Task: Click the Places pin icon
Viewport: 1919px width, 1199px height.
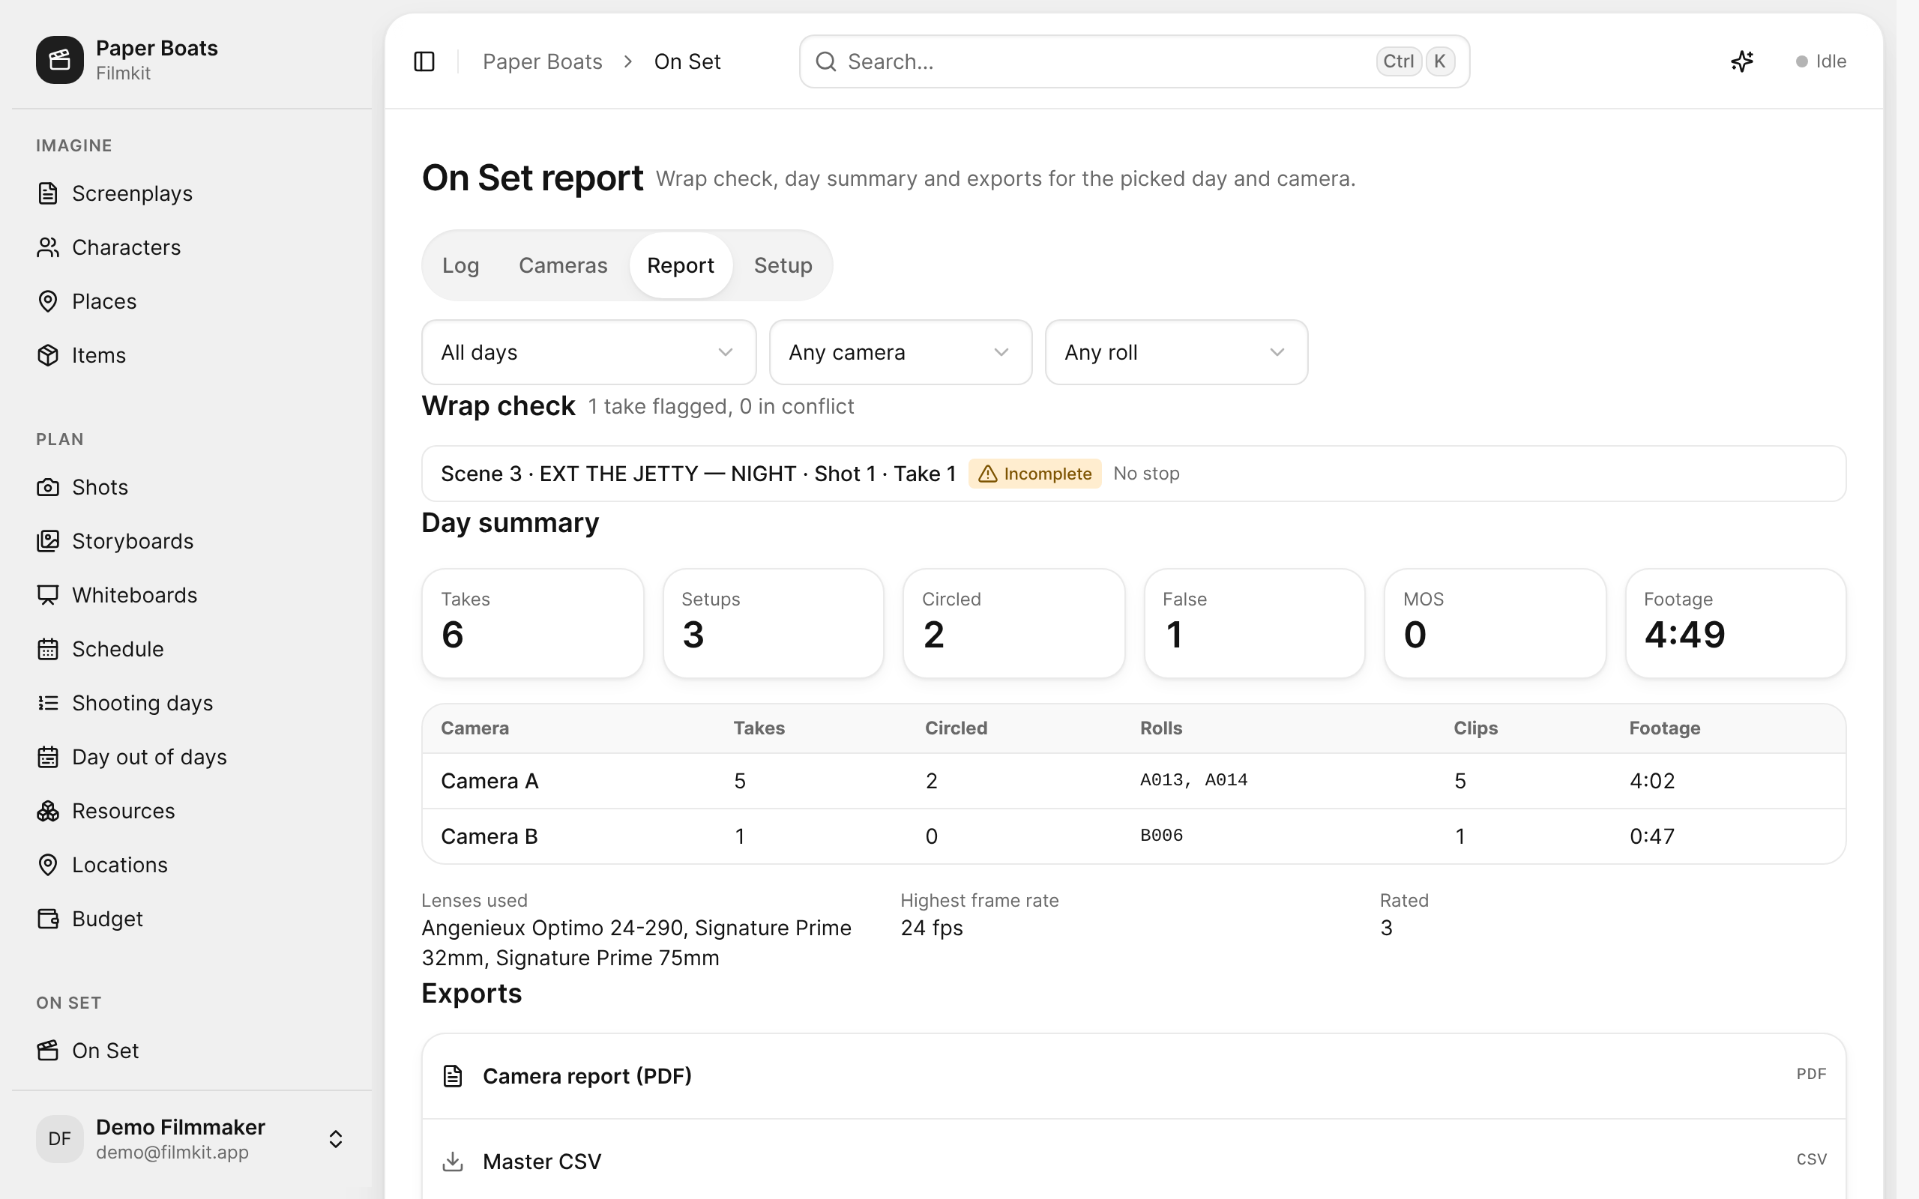Action: click(47, 301)
